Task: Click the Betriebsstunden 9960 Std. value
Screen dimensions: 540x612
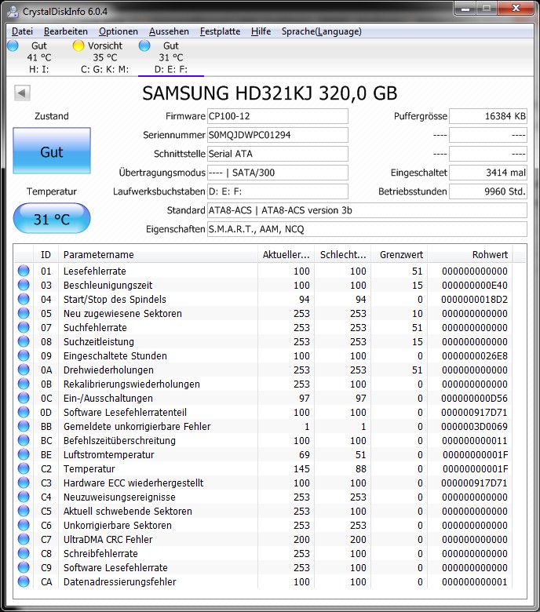Action: coord(488,191)
